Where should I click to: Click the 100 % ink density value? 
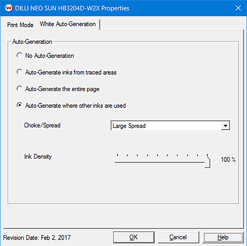click(228, 160)
